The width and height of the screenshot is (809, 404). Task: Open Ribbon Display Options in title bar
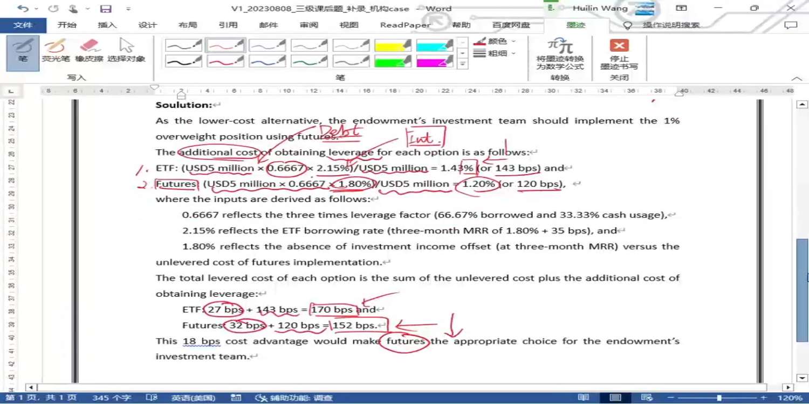click(x=682, y=8)
